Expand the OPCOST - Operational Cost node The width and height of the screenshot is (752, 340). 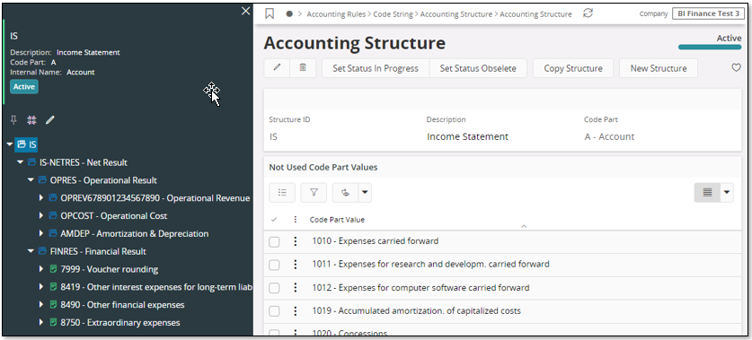tap(41, 216)
